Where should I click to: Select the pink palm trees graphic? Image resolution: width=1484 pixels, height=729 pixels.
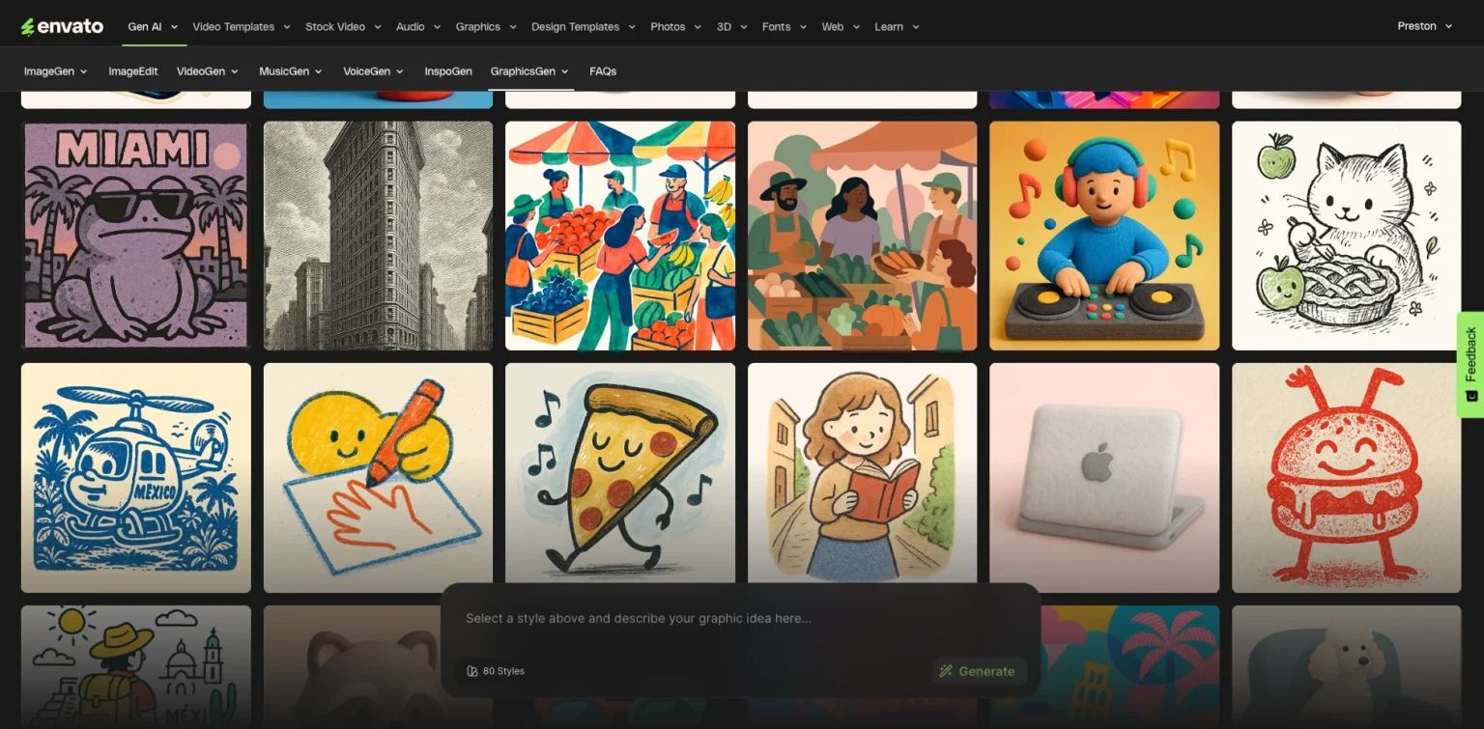click(1130, 667)
